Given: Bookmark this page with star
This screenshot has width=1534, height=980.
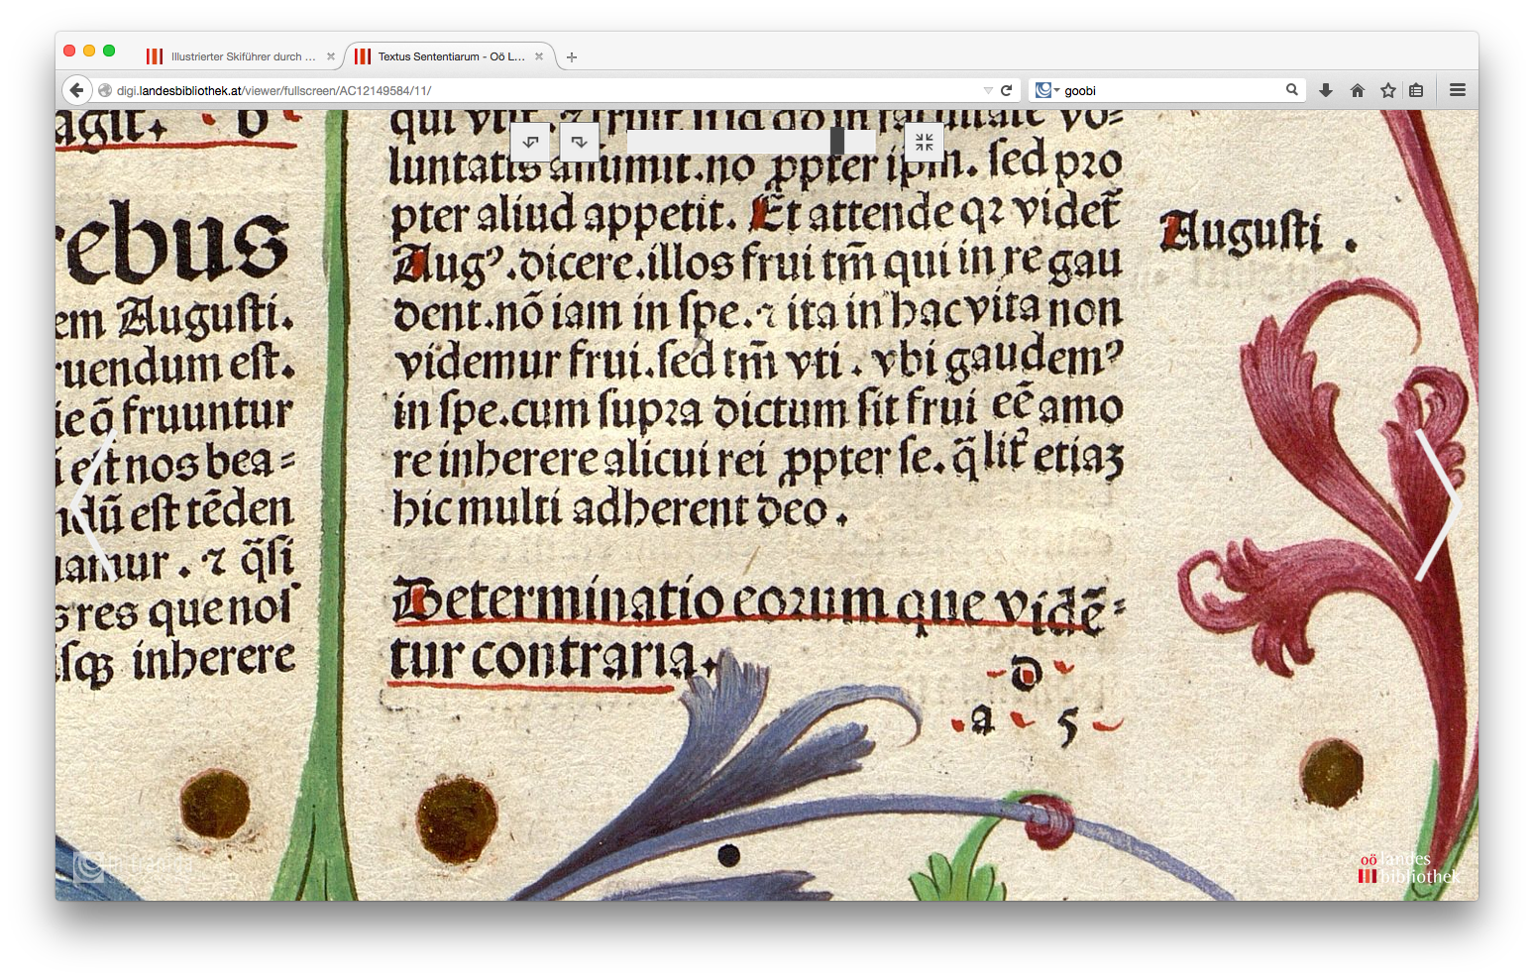Looking at the screenshot, I should tap(1388, 90).
